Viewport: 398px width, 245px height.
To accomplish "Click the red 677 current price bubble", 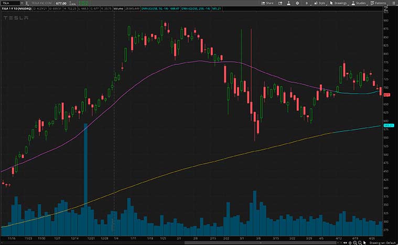I will (387, 95).
